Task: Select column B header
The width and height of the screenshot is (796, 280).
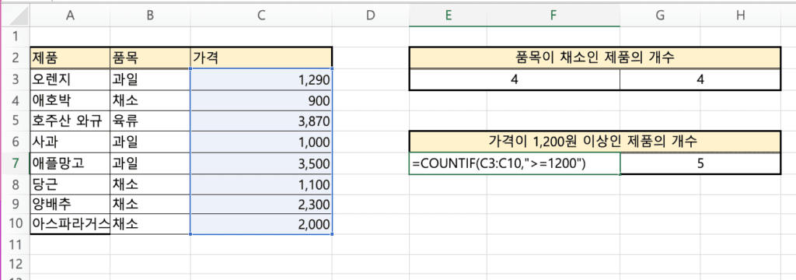Action: click(x=150, y=16)
